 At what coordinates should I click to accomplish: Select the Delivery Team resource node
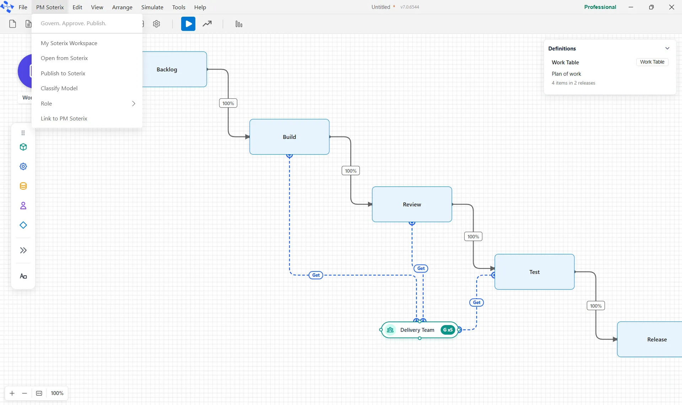pyautogui.click(x=420, y=330)
